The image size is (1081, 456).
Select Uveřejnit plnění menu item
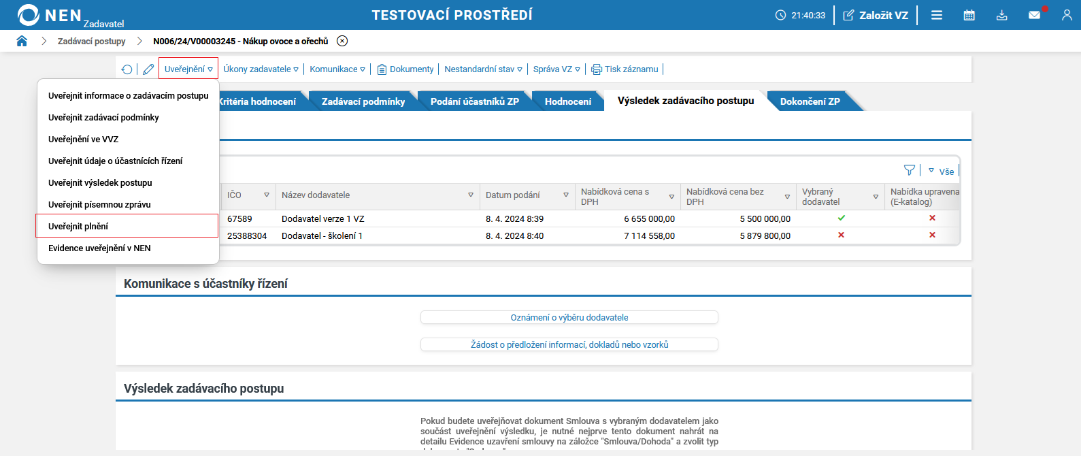(78, 226)
